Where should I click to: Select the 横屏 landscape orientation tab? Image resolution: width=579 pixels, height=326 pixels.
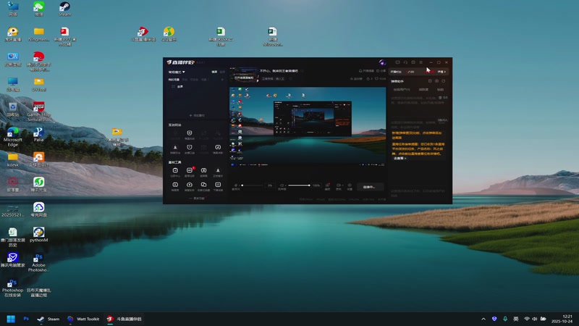click(x=214, y=72)
